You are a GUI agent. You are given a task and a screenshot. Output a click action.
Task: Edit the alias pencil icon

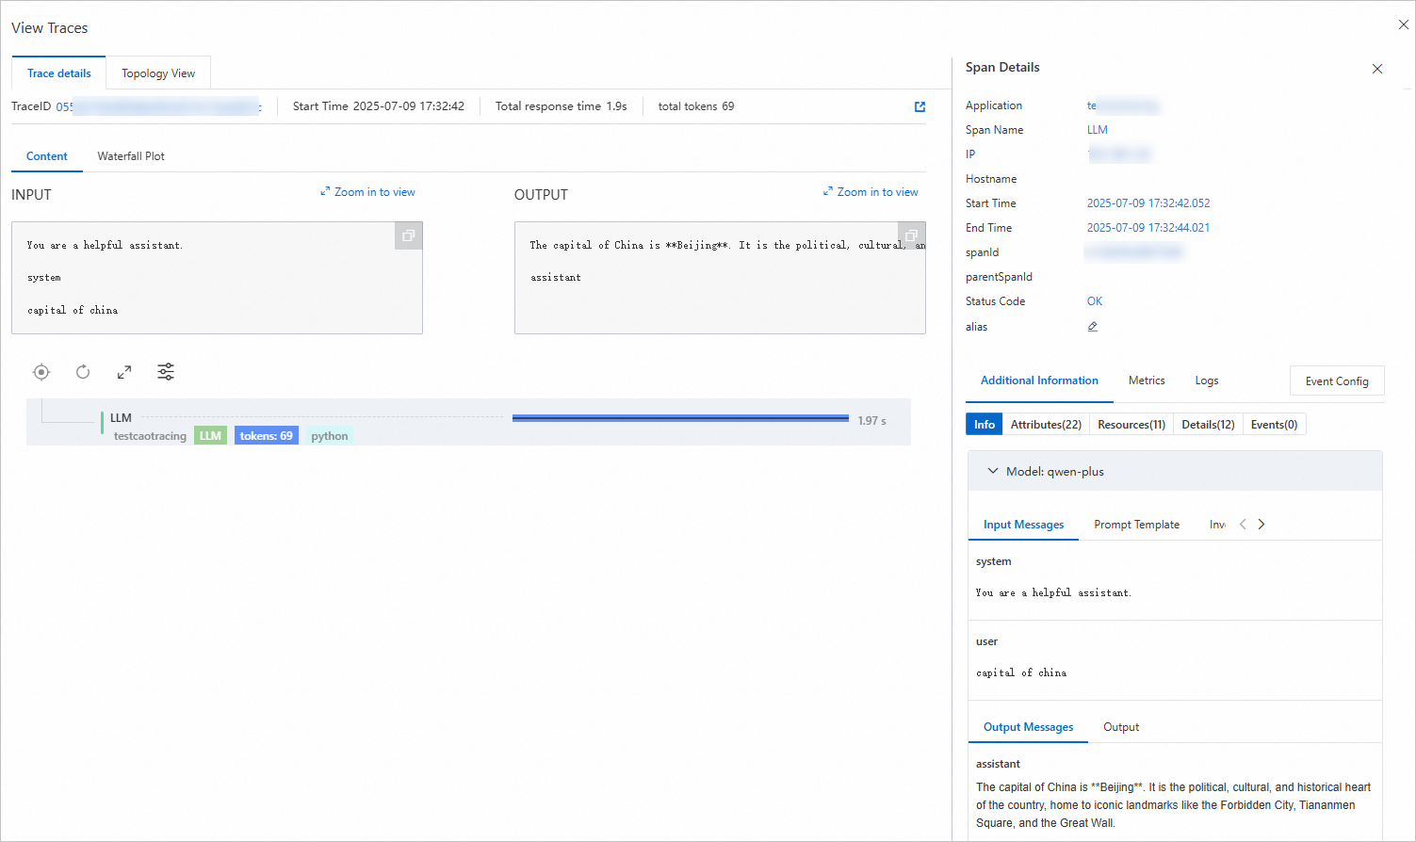tap(1093, 327)
